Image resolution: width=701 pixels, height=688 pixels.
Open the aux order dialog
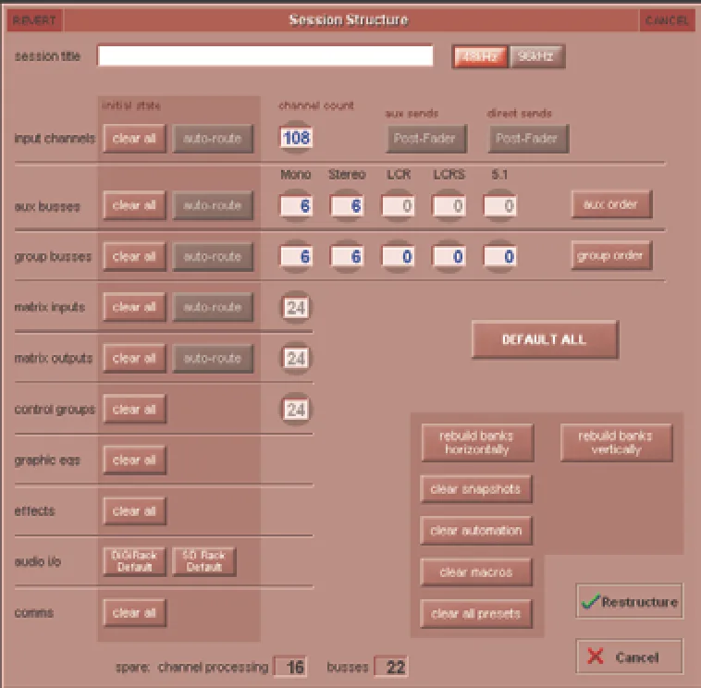[x=611, y=204]
